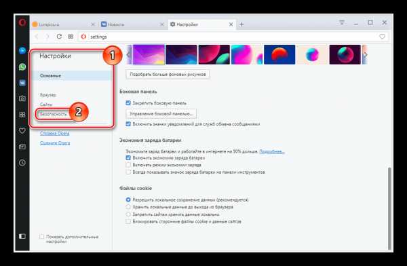This screenshot has width=407, height=266.
Task: Open VK messenger sidebar icon
Action: pos(22,83)
